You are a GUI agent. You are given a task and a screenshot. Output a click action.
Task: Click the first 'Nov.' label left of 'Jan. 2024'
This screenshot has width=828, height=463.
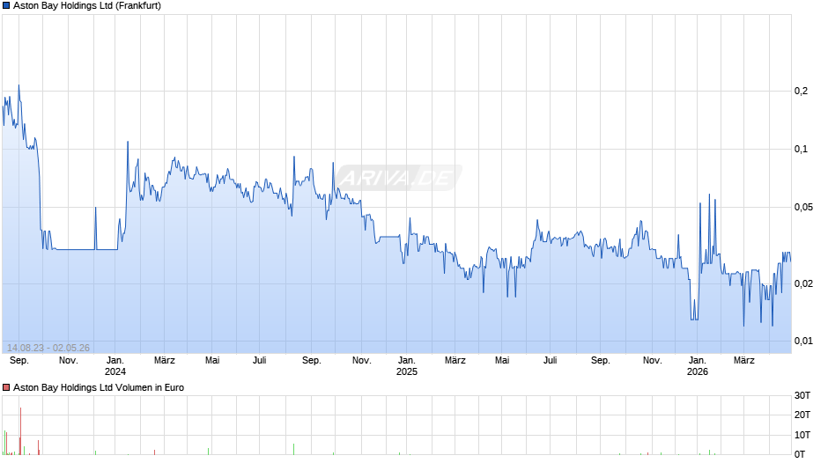68,361
